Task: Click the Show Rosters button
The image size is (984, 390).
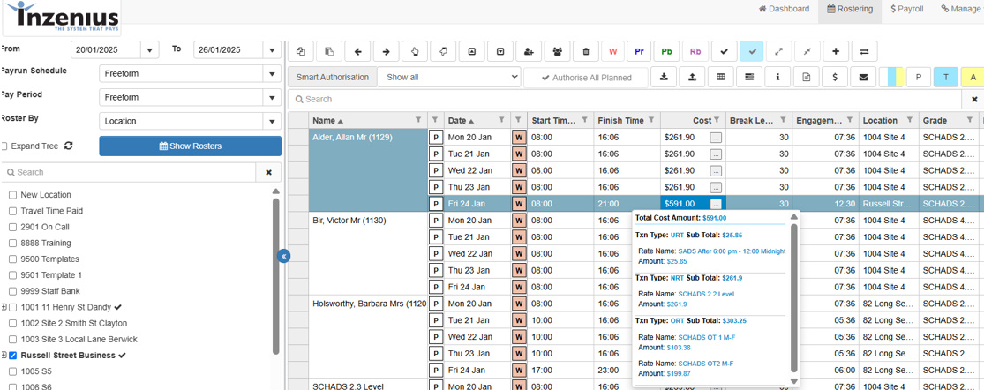Action: pos(190,146)
